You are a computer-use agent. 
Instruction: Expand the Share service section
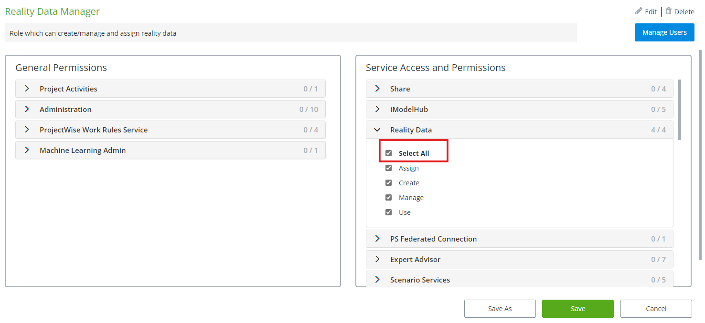coord(378,89)
